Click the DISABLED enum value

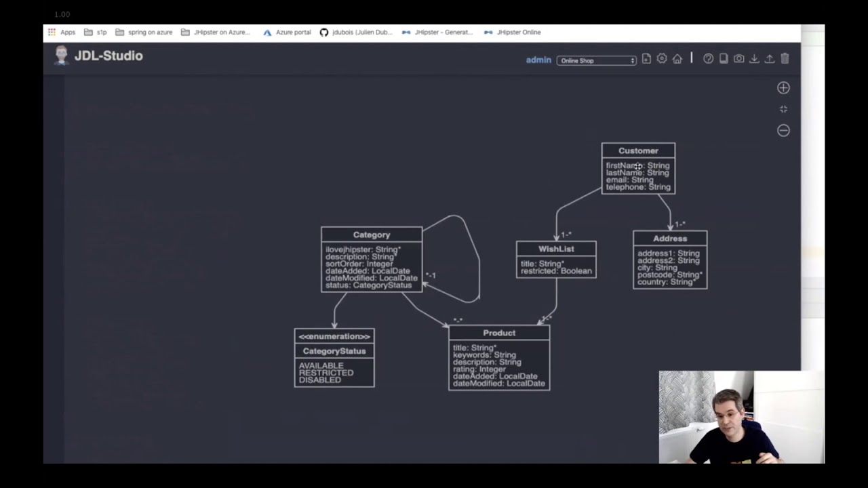[320, 380]
